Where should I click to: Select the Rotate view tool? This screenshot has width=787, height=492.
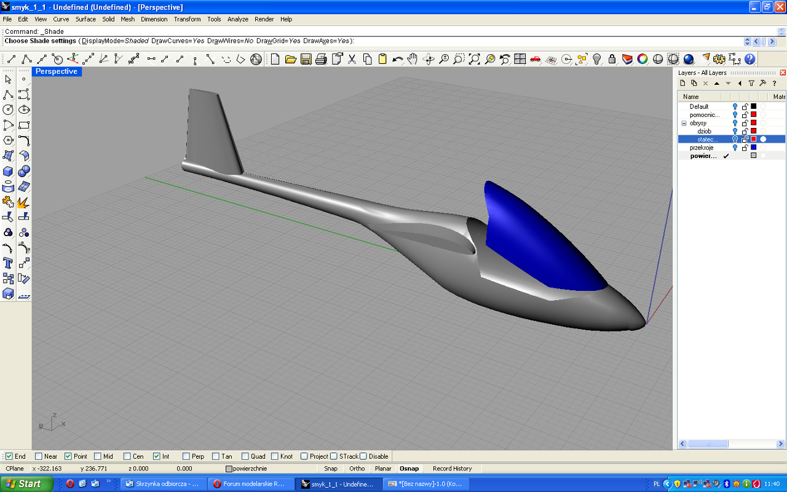click(x=428, y=59)
